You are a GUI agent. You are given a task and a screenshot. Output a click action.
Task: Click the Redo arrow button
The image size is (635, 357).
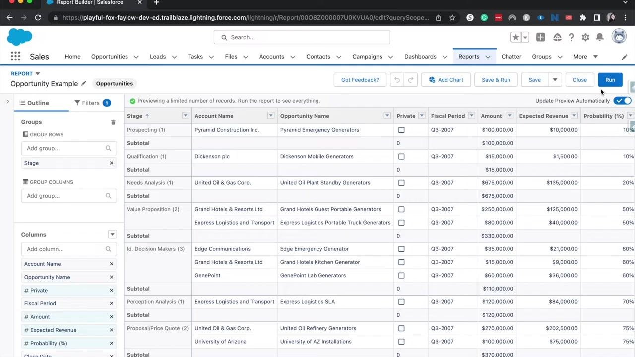pyautogui.click(x=411, y=80)
